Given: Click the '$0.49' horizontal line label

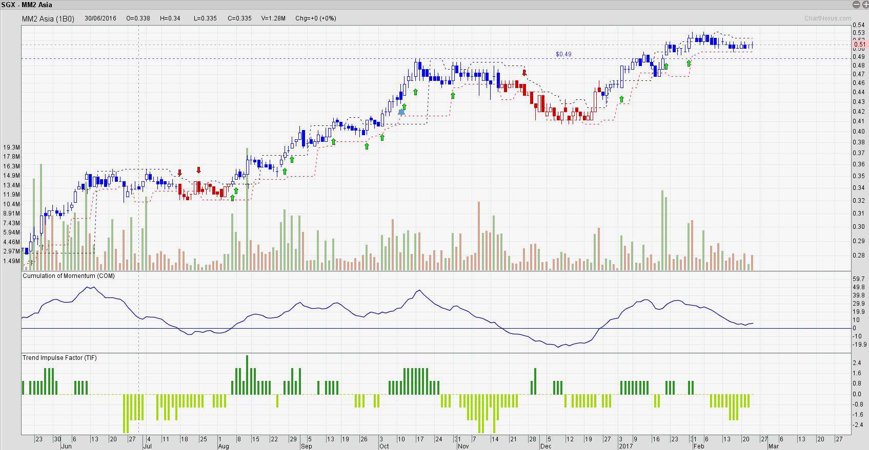Looking at the screenshot, I should click(563, 54).
